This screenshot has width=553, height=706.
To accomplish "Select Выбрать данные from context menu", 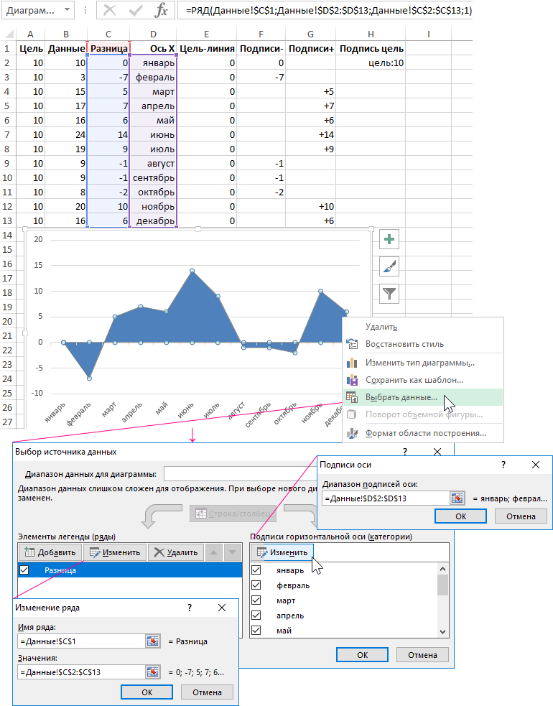I will 401,396.
